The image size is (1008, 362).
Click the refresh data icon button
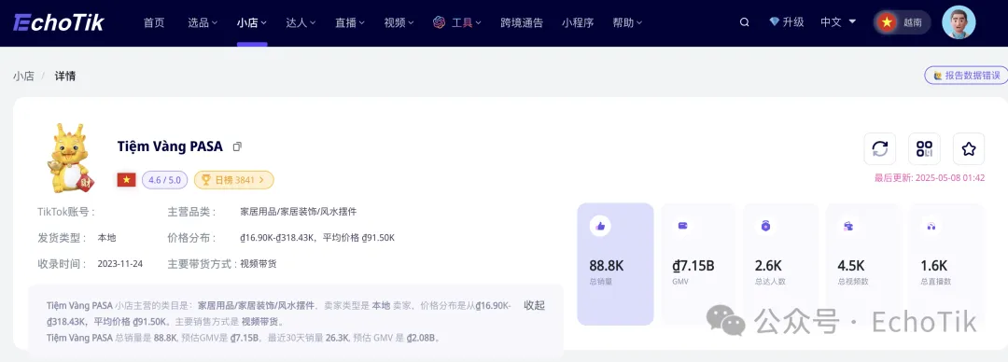click(x=879, y=149)
